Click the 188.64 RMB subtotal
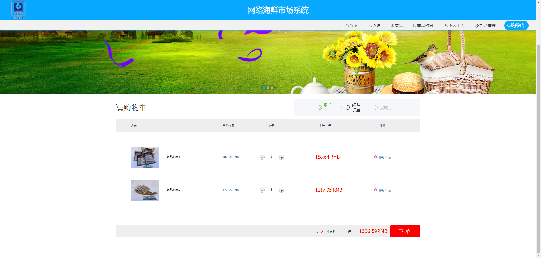This screenshot has width=541, height=258. (x=327, y=157)
